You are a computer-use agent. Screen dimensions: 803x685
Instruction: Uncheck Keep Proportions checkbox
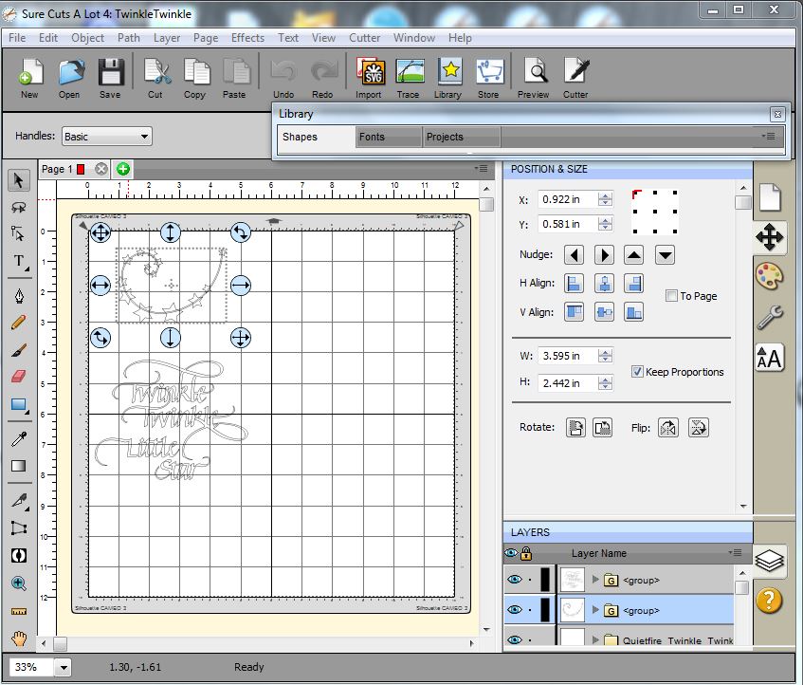(637, 372)
